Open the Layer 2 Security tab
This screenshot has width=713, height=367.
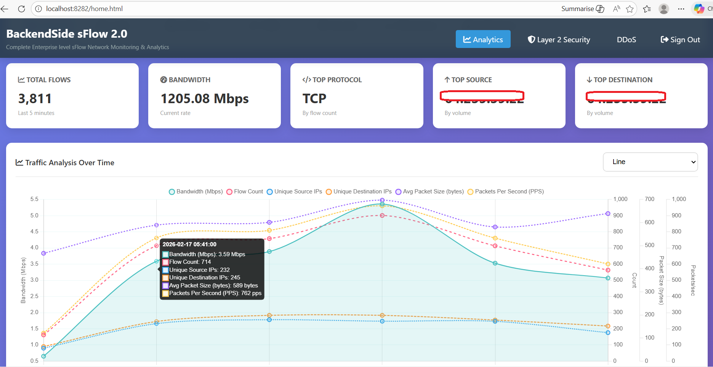click(x=559, y=40)
